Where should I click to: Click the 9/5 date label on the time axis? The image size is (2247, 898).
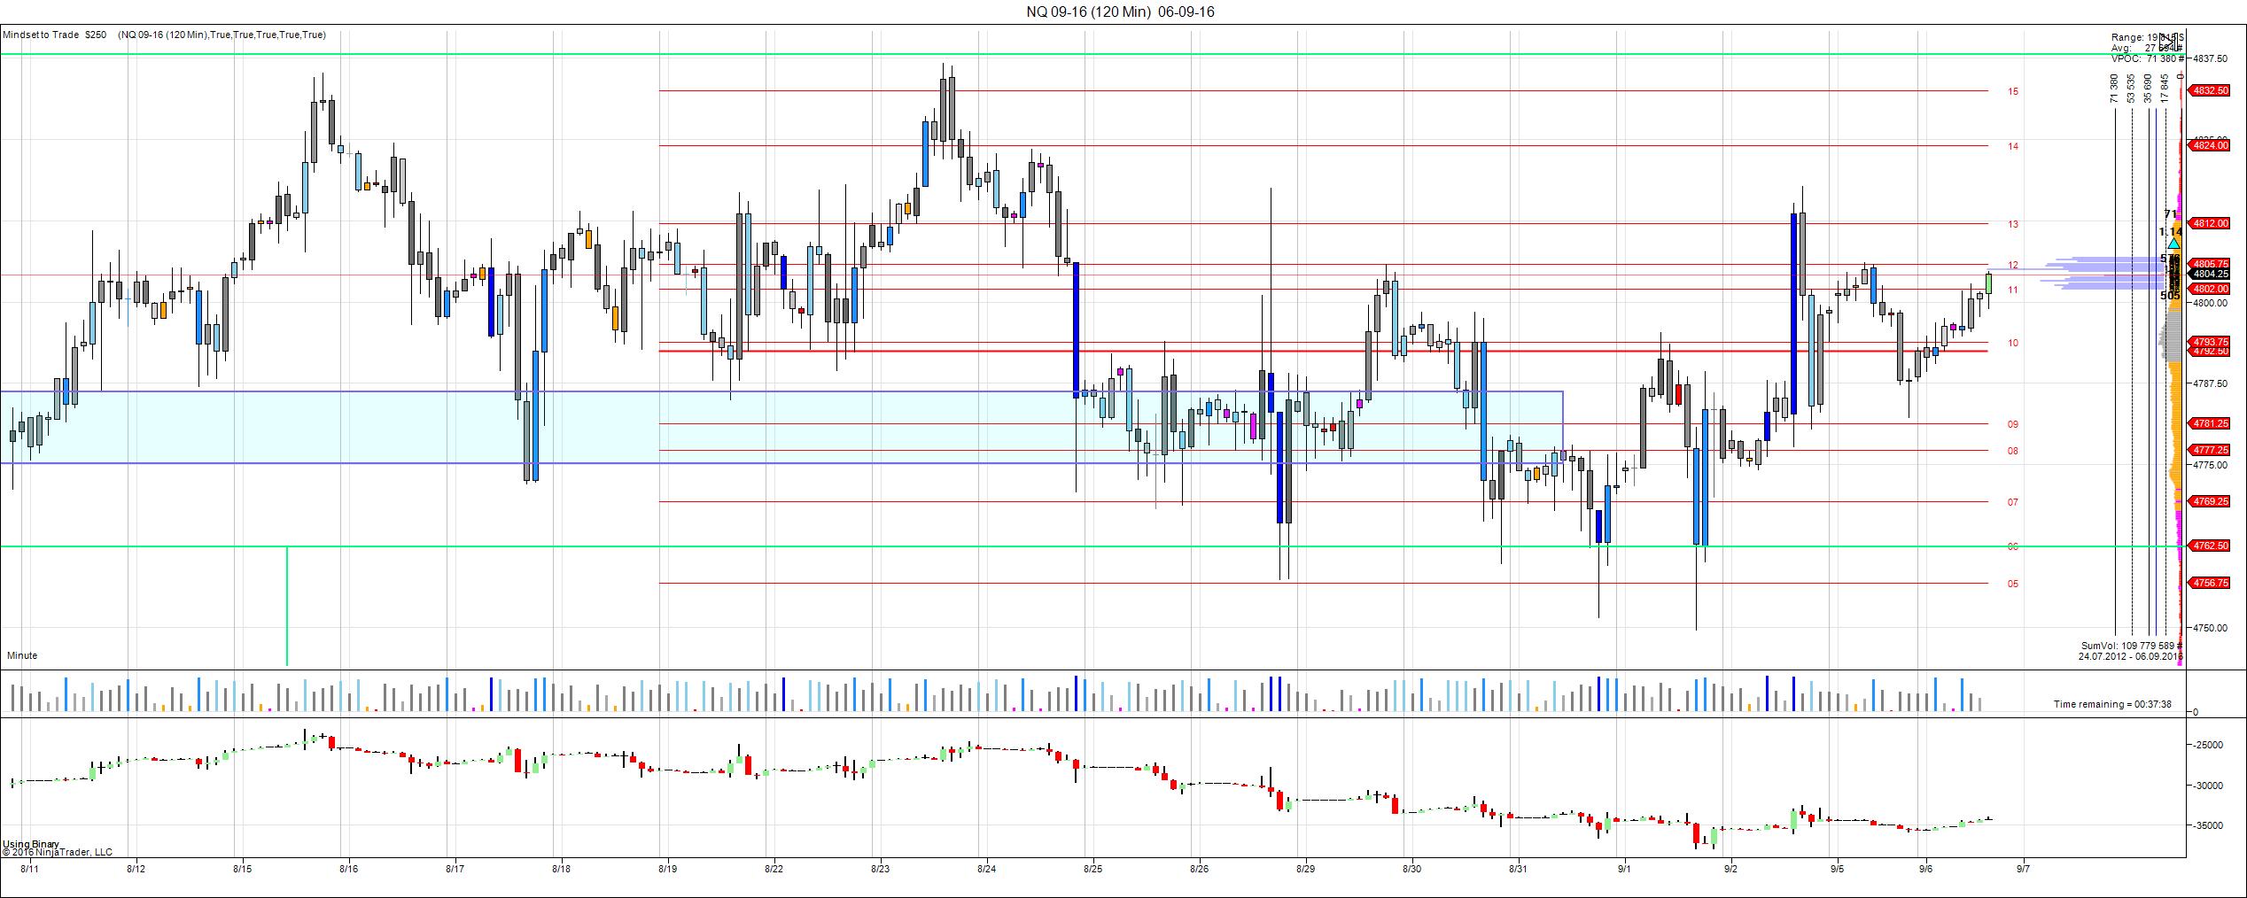click(x=1838, y=870)
